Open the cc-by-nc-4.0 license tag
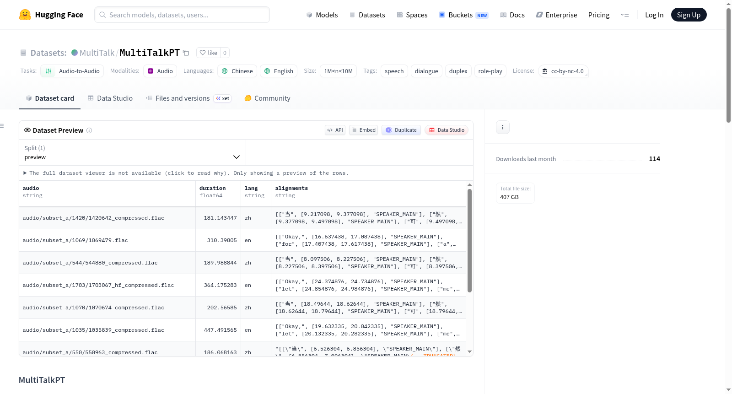This screenshot has width=732, height=394. click(563, 71)
